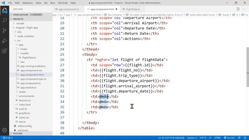
Task: Open the Explorer view in activity bar
Action: coord(4,10)
